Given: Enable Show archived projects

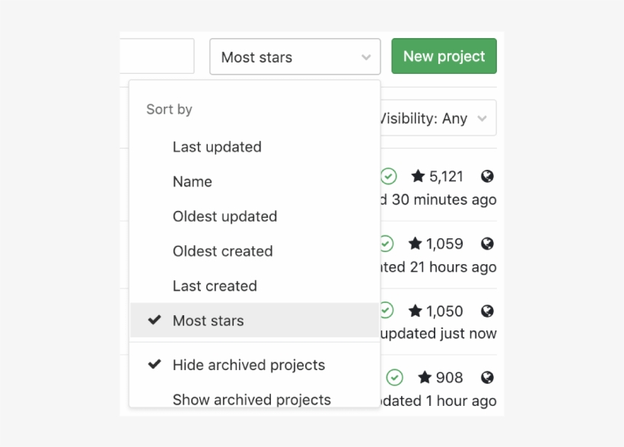Looking at the screenshot, I should point(251,399).
